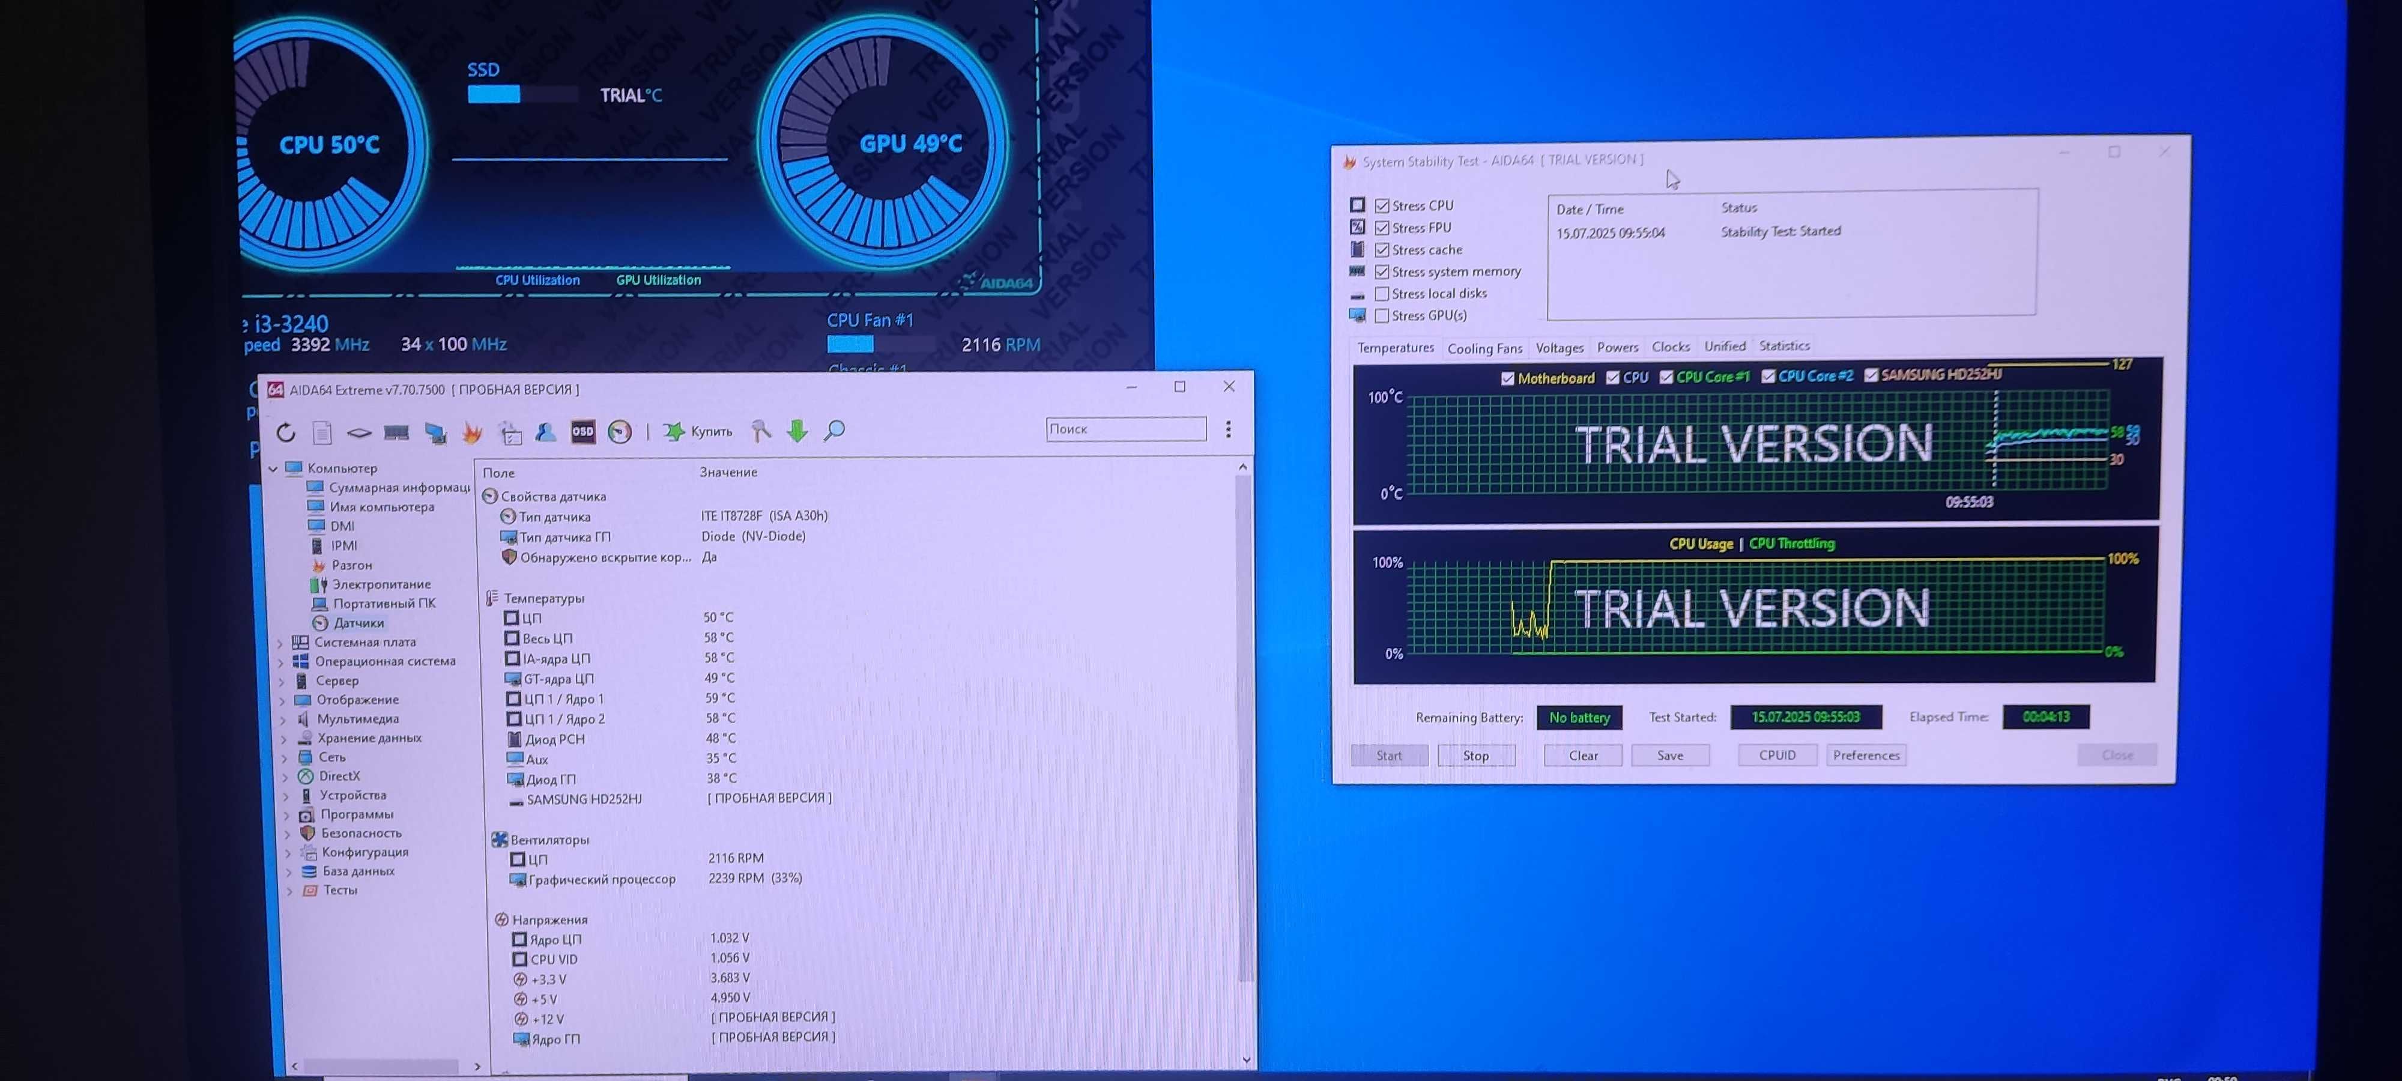Expand the Системная плата tree node
The height and width of the screenshot is (1081, 2402).
point(280,643)
